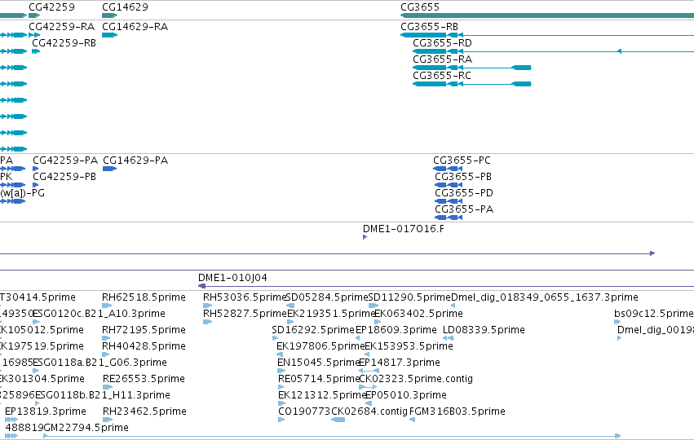Click the CG3655-RC transcript label

pyautogui.click(x=442, y=76)
